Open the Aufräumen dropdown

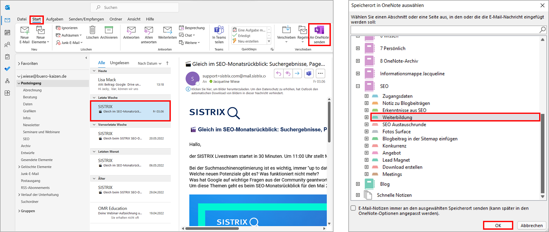click(x=69, y=35)
